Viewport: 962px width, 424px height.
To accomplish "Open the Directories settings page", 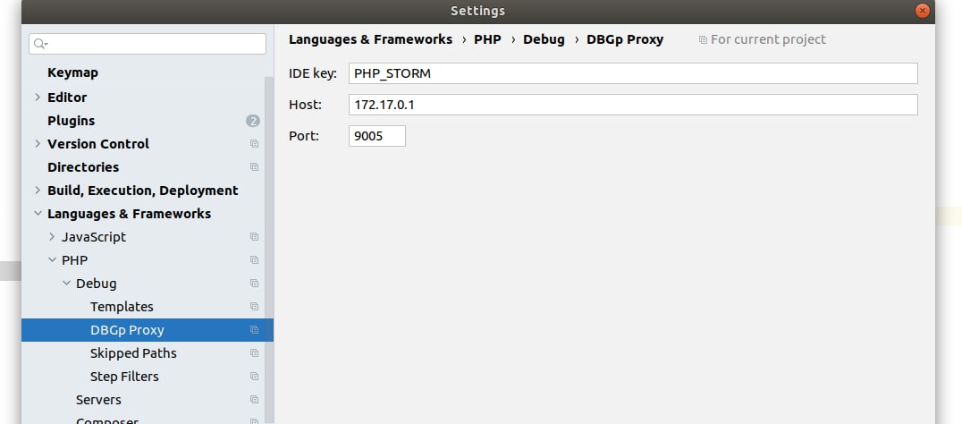I will coord(83,167).
